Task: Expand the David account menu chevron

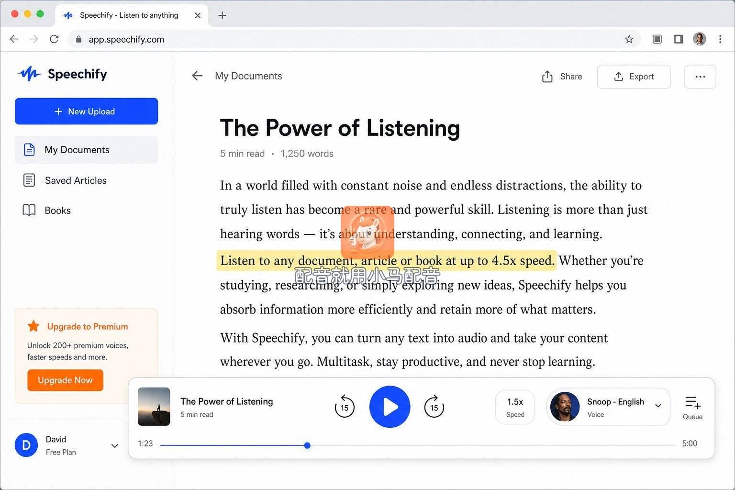Action: [x=115, y=445]
